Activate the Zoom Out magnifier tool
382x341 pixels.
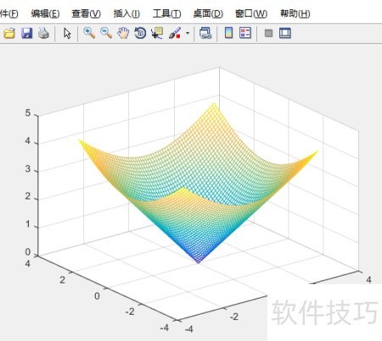(106, 33)
